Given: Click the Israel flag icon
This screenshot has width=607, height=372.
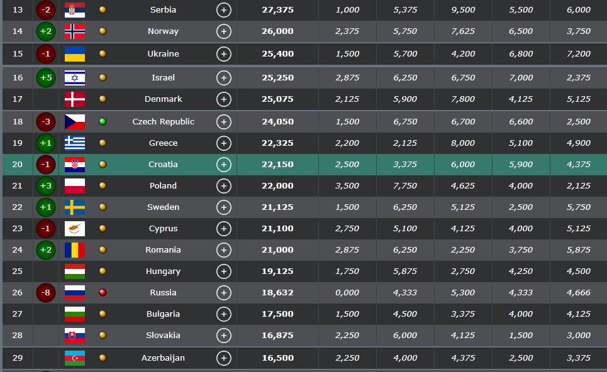Looking at the screenshot, I should [x=75, y=78].
